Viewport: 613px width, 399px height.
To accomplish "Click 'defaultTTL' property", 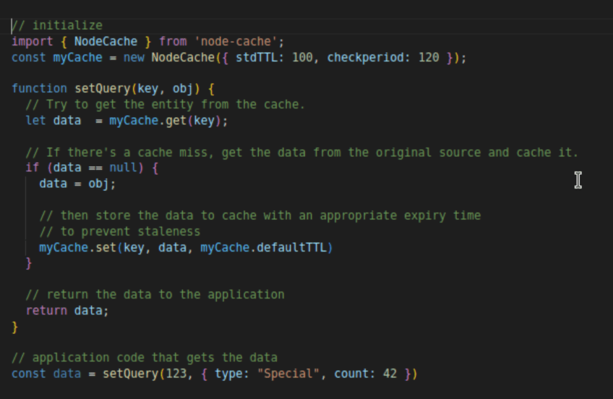I will 291,248.
